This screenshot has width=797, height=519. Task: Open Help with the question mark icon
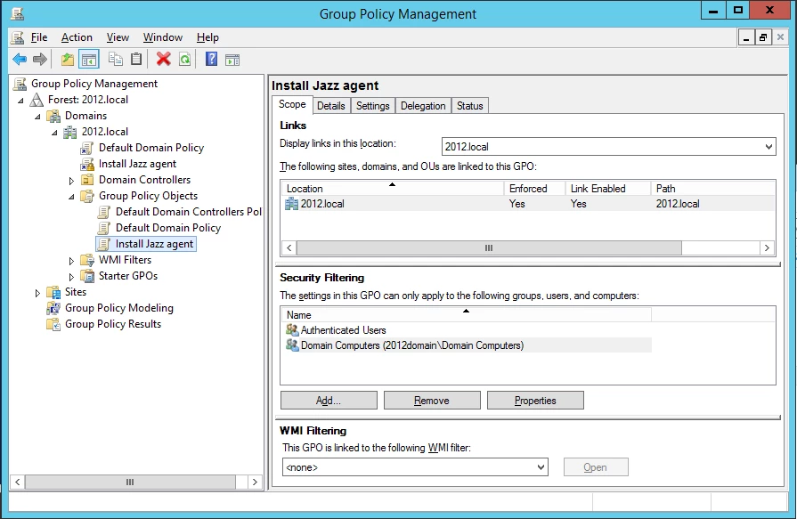[211, 60]
